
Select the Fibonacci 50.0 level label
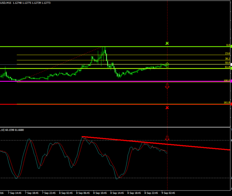[227, 63]
